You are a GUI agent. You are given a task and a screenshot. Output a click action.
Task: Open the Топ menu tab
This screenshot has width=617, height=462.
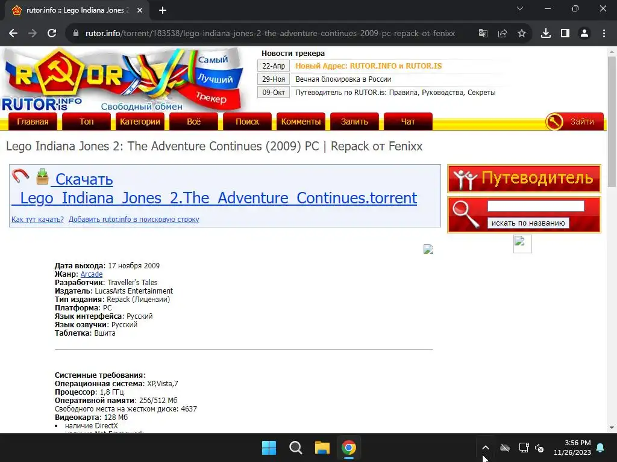(x=87, y=122)
